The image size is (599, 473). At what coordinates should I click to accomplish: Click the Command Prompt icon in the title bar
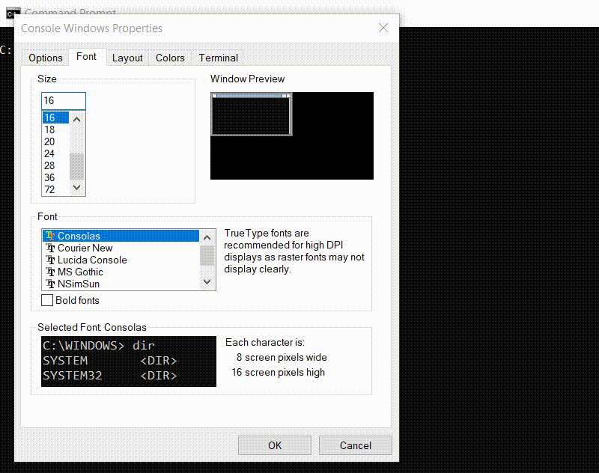pos(13,12)
